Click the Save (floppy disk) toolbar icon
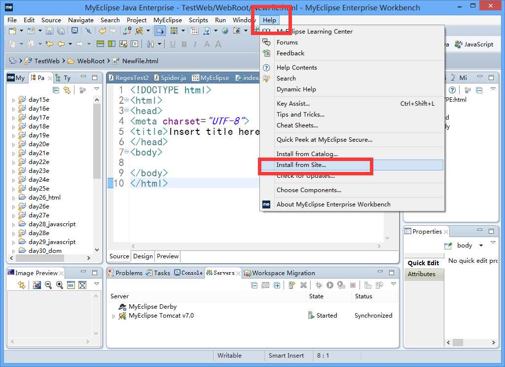This screenshot has width=505, height=367. 49,31
